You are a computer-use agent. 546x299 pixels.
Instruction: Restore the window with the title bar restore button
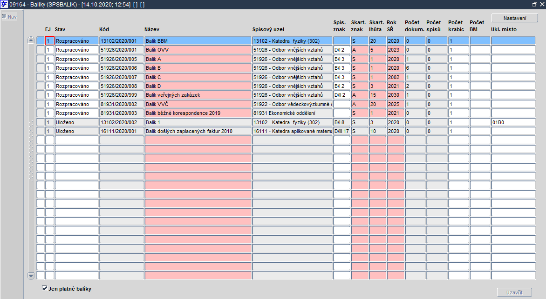pyautogui.click(x=535, y=4)
